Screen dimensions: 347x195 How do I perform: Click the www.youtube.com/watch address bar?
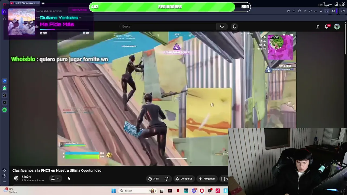(49, 11)
